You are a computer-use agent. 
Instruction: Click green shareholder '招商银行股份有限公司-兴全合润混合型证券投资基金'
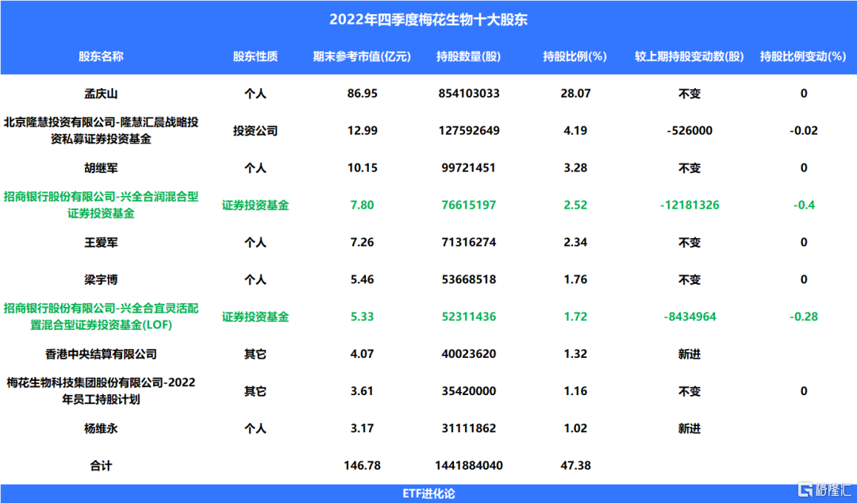pyautogui.click(x=101, y=205)
